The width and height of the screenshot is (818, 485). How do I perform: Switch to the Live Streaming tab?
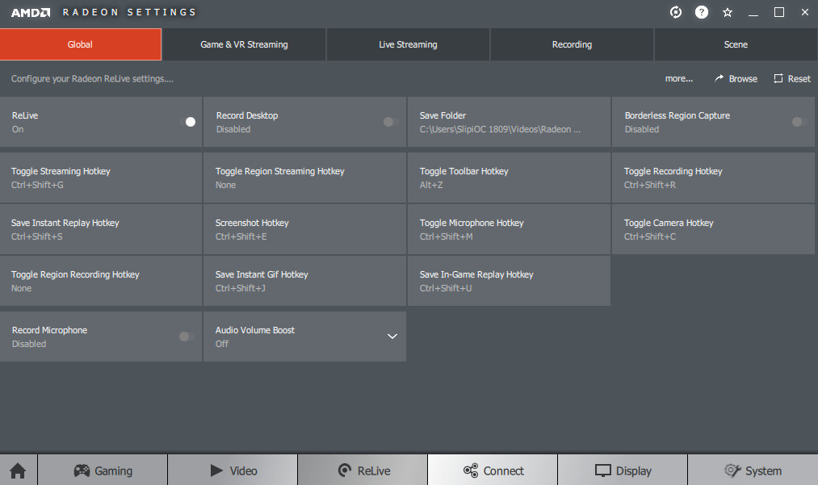(x=408, y=44)
